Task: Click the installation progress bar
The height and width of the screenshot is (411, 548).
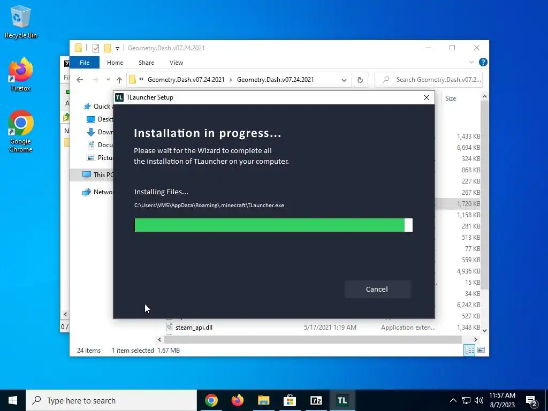Action: click(273, 225)
